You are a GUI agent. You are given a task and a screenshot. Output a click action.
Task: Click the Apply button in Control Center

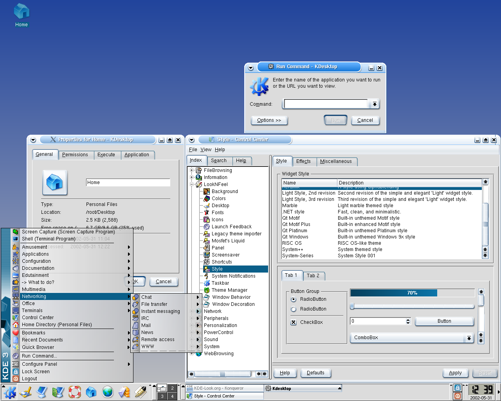pyautogui.click(x=455, y=373)
